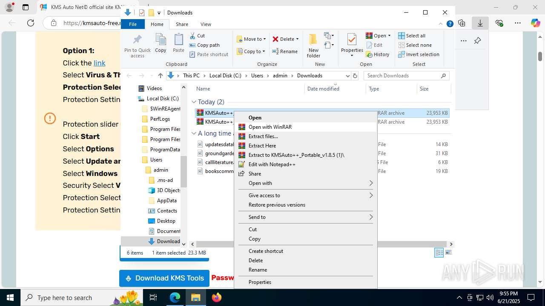Click the Up folder arrow button

[x=160, y=76]
